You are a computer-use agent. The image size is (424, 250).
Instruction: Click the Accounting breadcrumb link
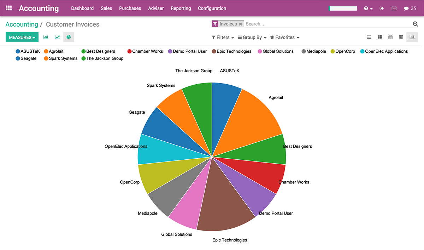22,24
